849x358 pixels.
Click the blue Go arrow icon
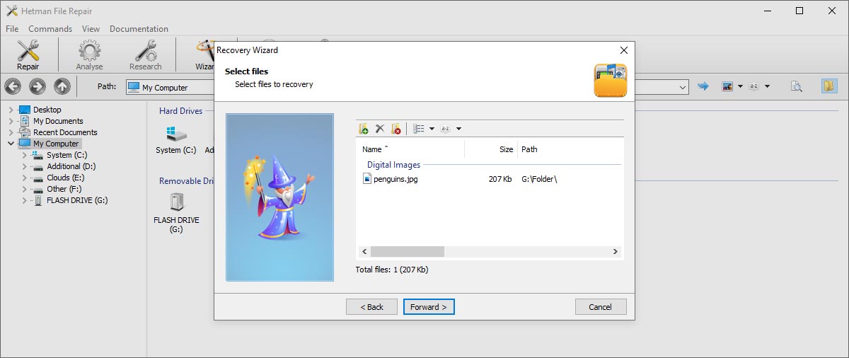point(703,86)
